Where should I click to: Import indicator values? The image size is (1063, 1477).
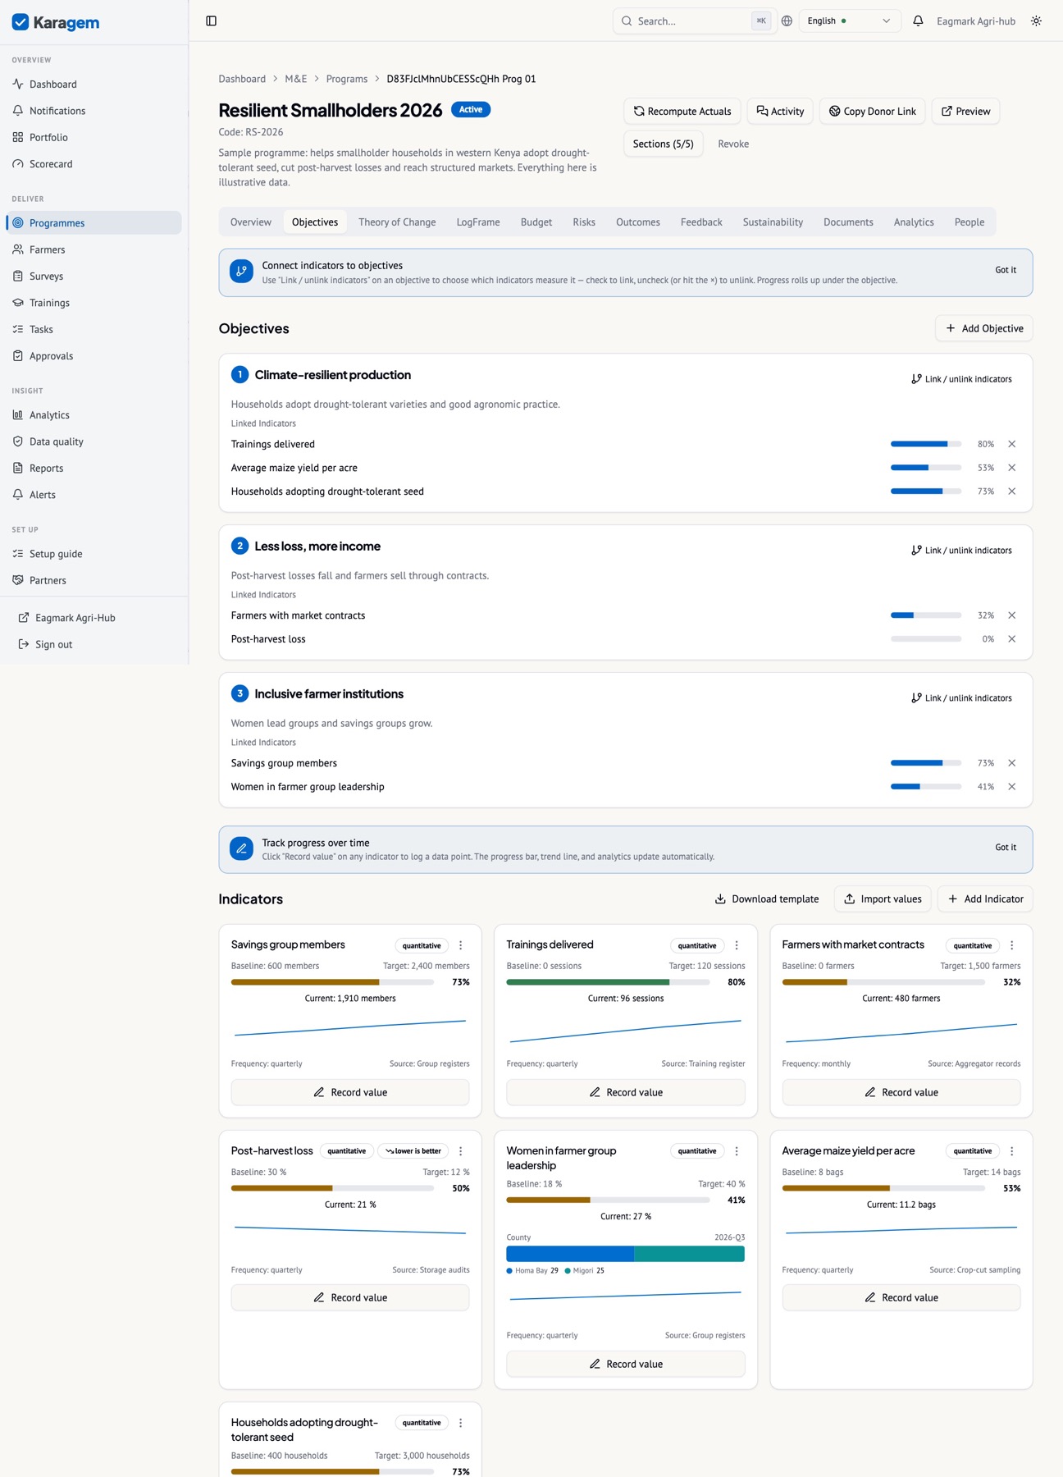[883, 899]
